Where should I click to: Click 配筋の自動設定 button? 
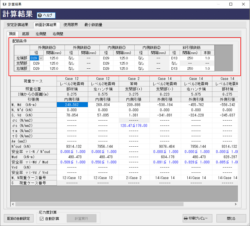point(19,219)
